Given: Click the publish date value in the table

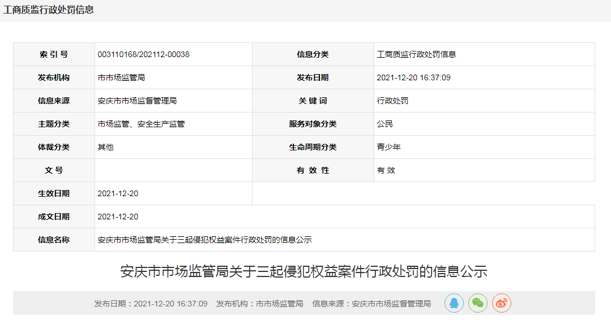Looking at the screenshot, I should click(x=413, y=77).
